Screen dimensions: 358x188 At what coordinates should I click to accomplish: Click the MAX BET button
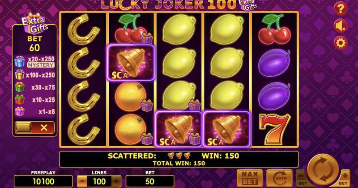(250, 178)
